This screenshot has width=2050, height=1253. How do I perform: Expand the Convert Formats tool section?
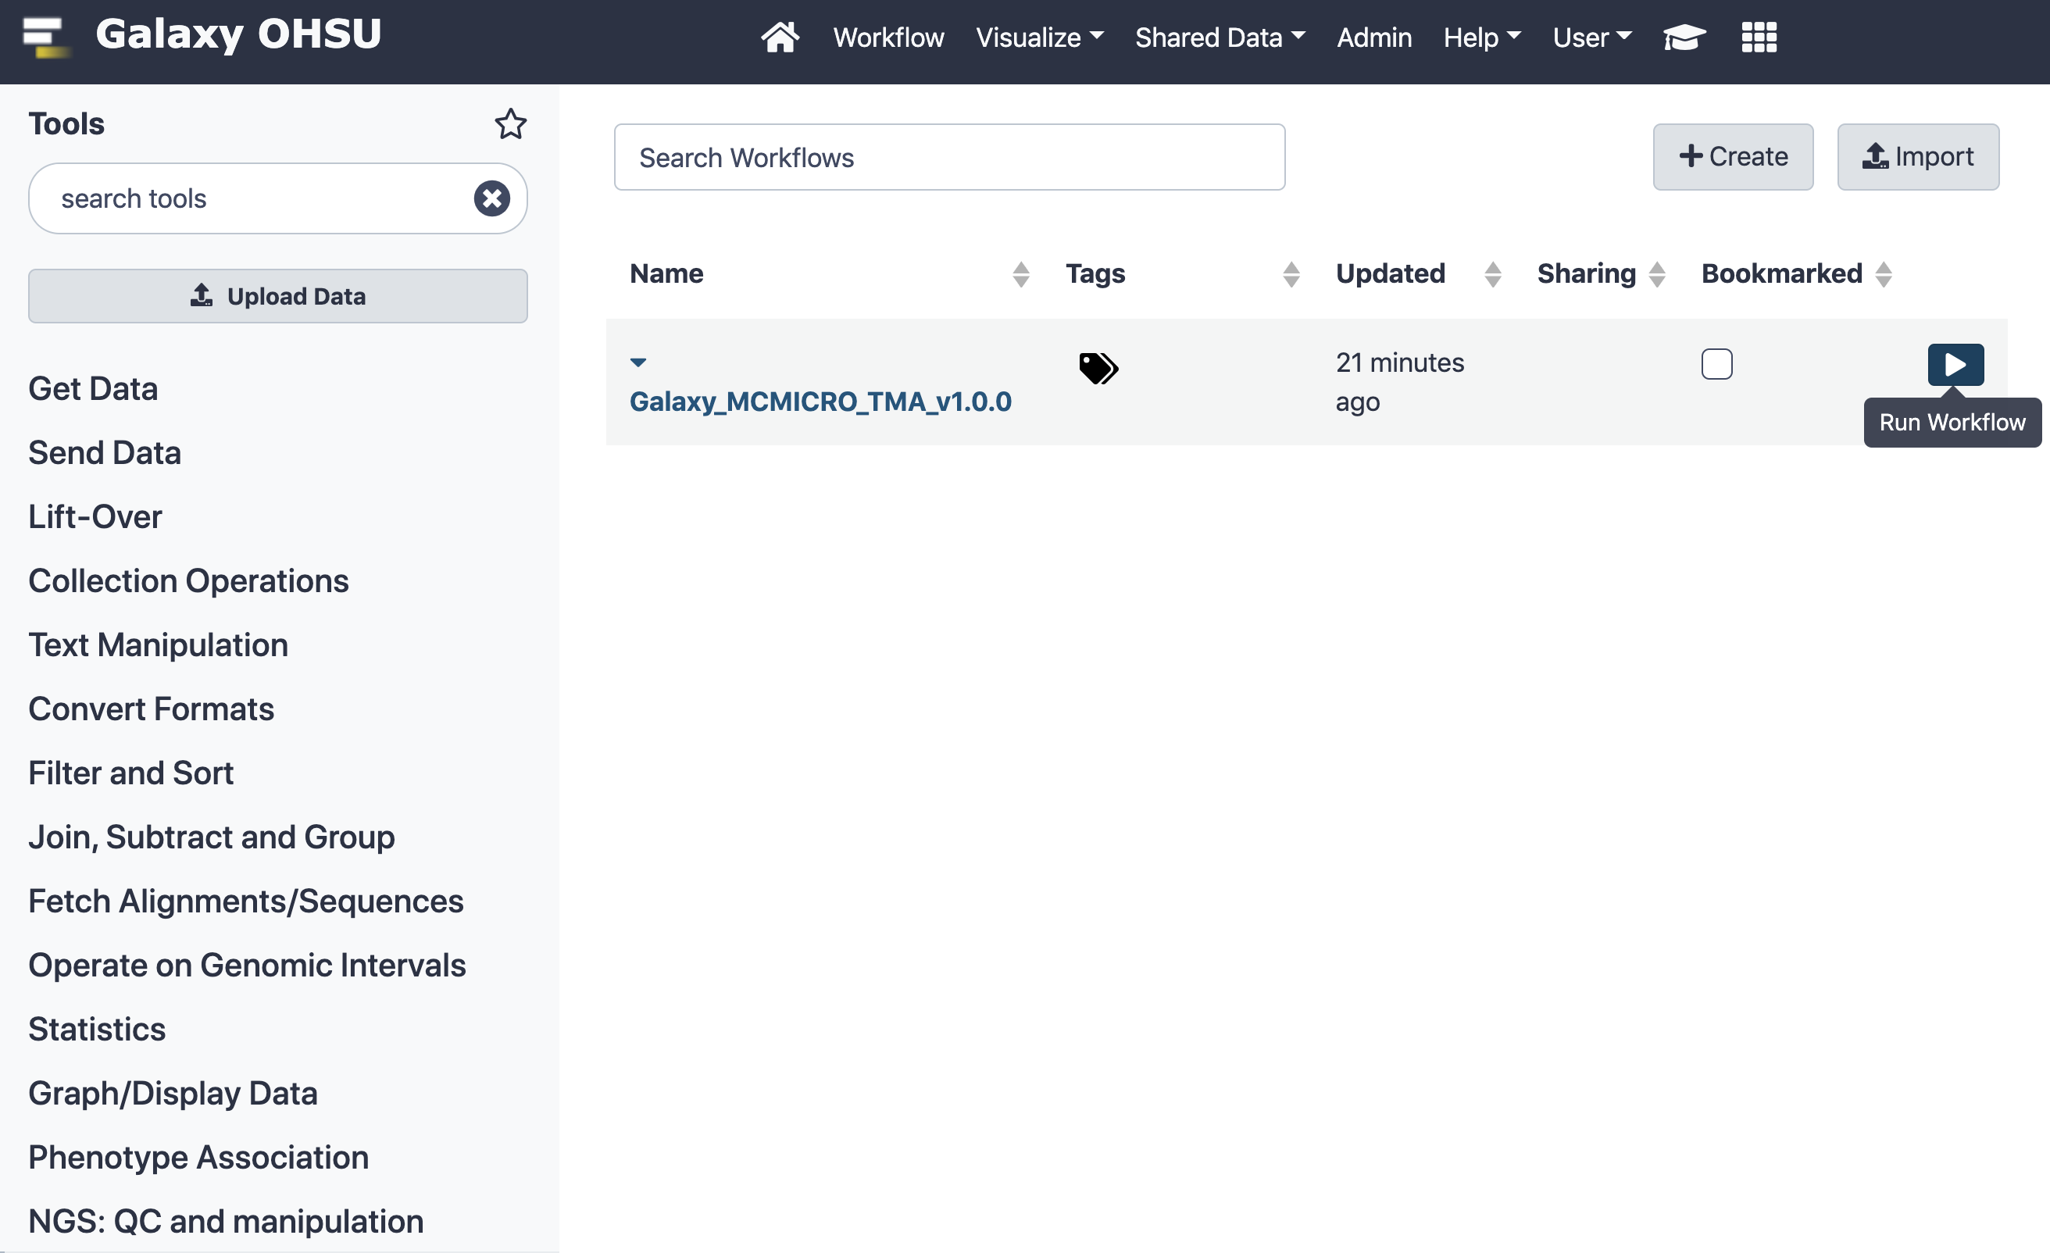152,710
